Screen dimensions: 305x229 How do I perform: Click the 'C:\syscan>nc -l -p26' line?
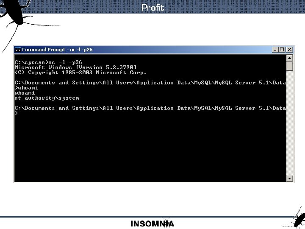48,62
